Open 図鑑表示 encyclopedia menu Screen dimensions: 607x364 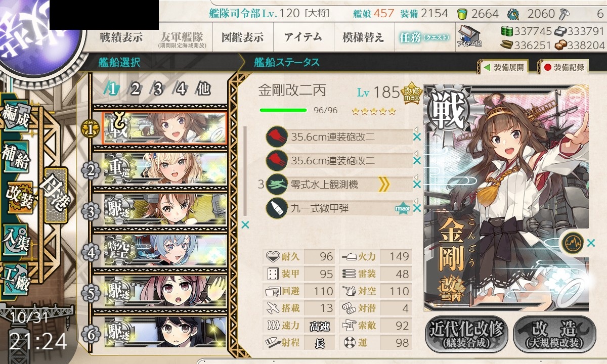point(242,37)
